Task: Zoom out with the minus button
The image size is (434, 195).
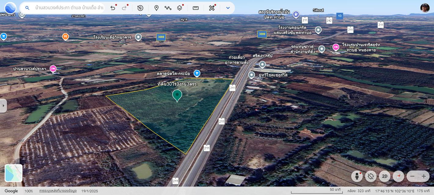Action: tap(412, 176)
